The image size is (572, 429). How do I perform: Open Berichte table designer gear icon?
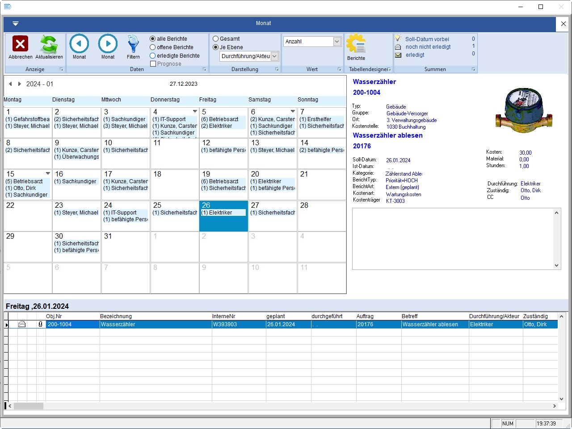356,44
